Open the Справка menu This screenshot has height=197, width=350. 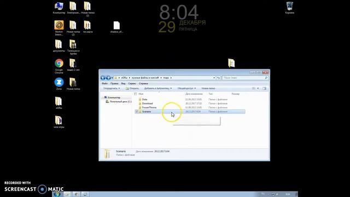143,84
